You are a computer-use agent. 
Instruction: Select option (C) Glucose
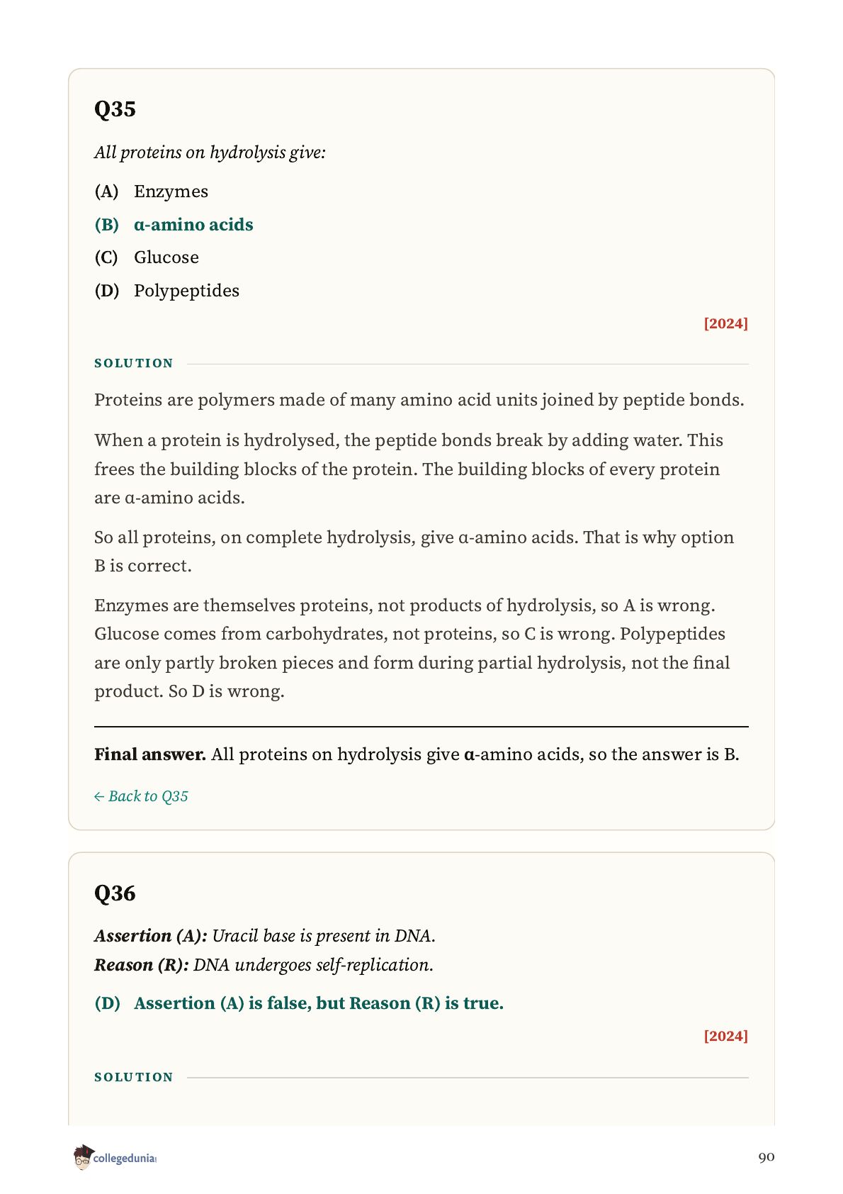147,257
